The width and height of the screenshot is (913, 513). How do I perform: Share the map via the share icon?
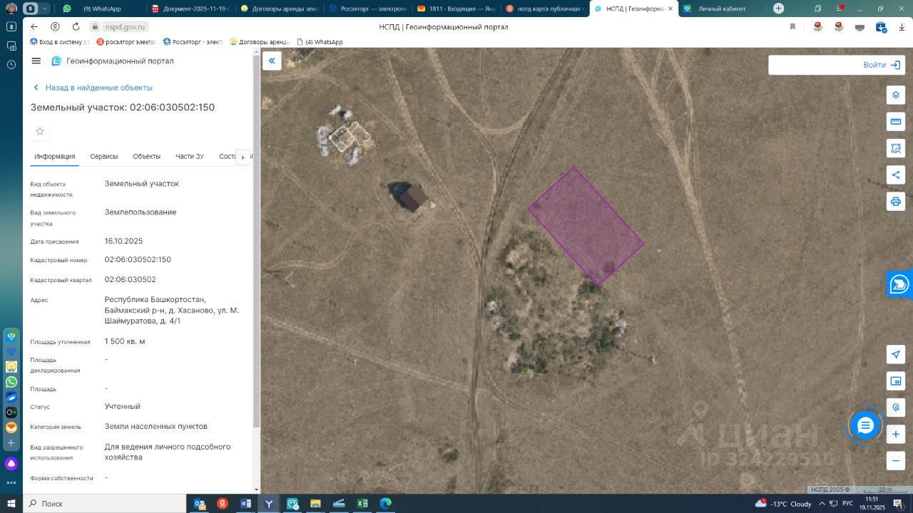click(896, 175)
